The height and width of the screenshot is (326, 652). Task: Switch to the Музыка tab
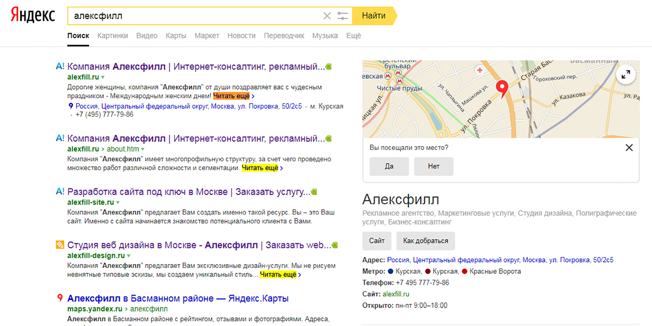325,36
